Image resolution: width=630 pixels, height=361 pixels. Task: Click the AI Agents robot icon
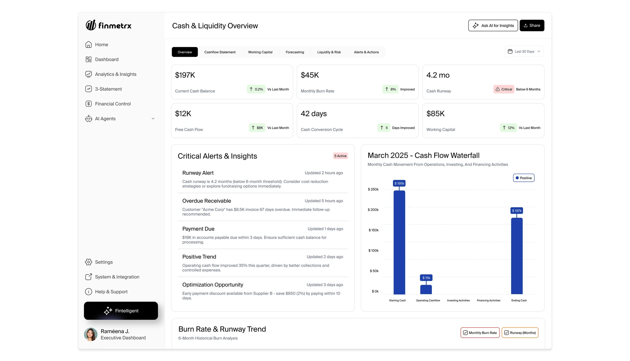pyautogui.click(x=89, y=119)
